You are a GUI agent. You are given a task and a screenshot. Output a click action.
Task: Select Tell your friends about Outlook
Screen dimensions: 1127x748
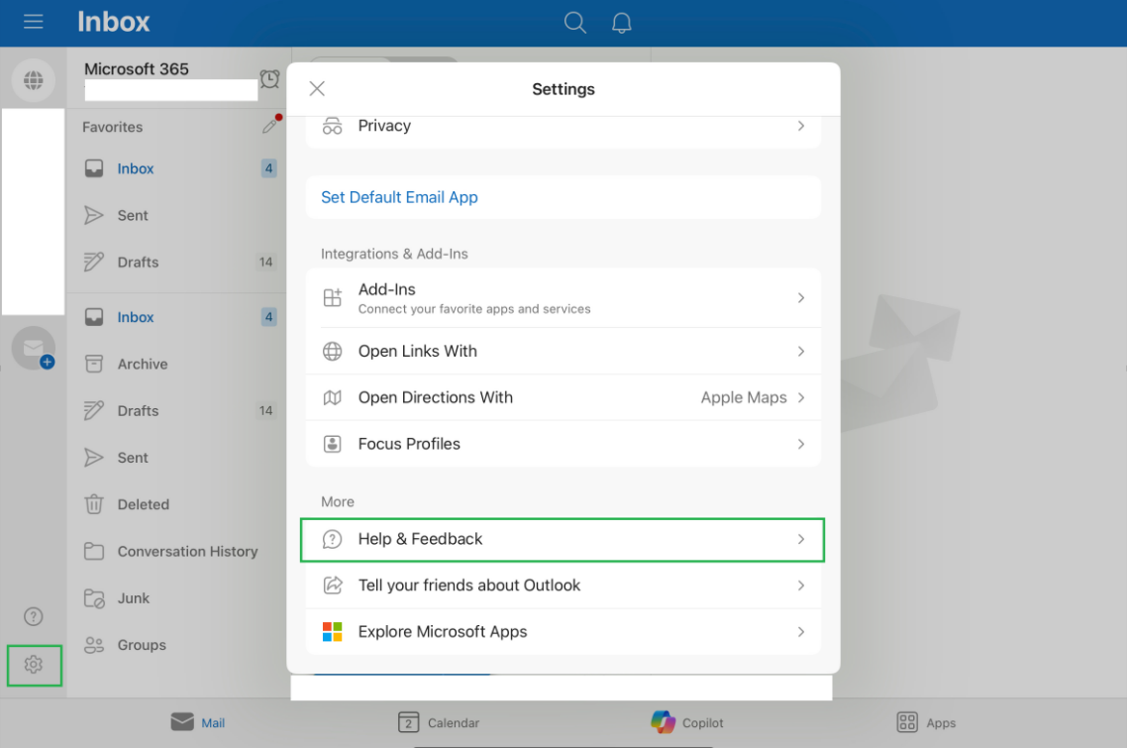(563, 586)
